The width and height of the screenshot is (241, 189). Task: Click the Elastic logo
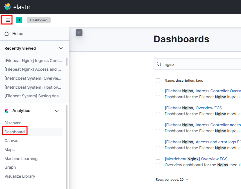[18, 7]
